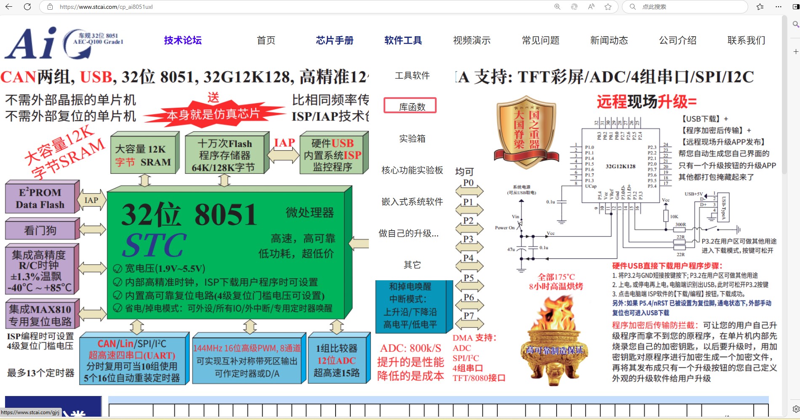
Task: Click the ADC: 800k/S red text
Action: coord(411,348)
